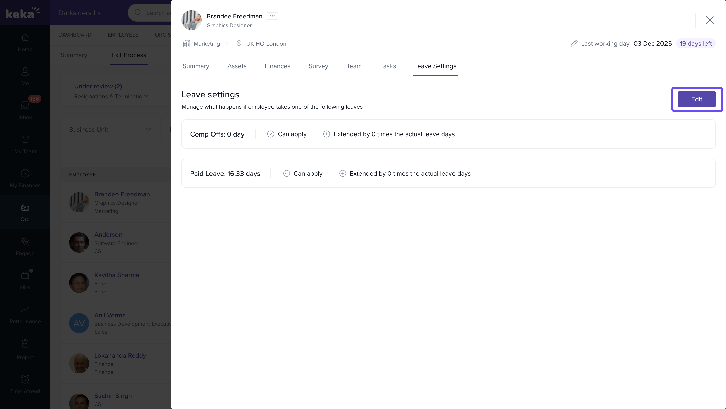This screenshot has height=409, width=726.
Task: Click the pencil icon beside Last working day
Action: (x=574, y=43)
